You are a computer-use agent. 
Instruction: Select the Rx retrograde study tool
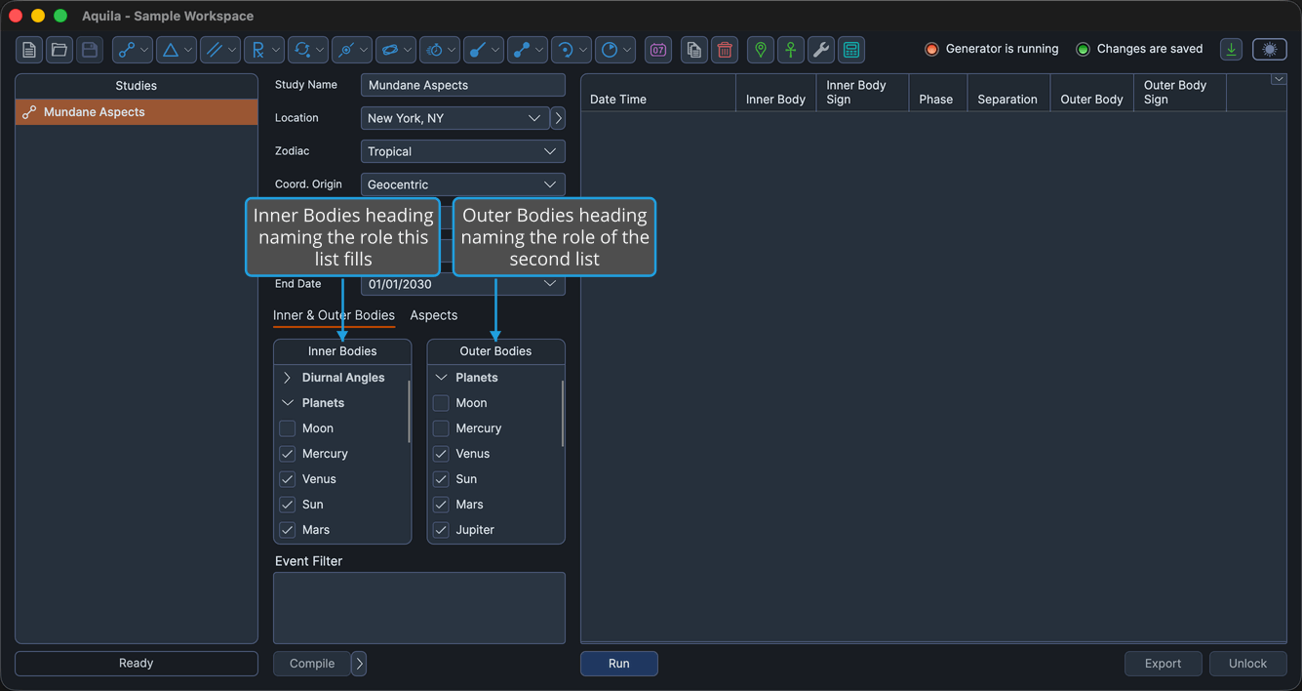[x=264, y=50]
